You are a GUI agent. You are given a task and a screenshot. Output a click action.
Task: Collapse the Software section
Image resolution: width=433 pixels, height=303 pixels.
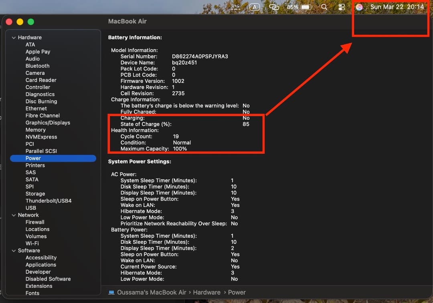click(x=14, y=251)
